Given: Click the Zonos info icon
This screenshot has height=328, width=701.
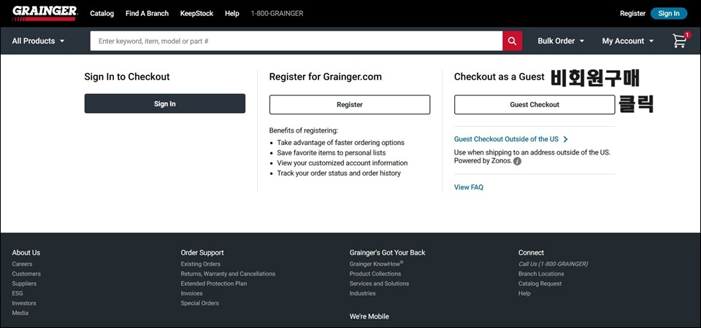Looking at the screenshot, I should pos(517,162).
